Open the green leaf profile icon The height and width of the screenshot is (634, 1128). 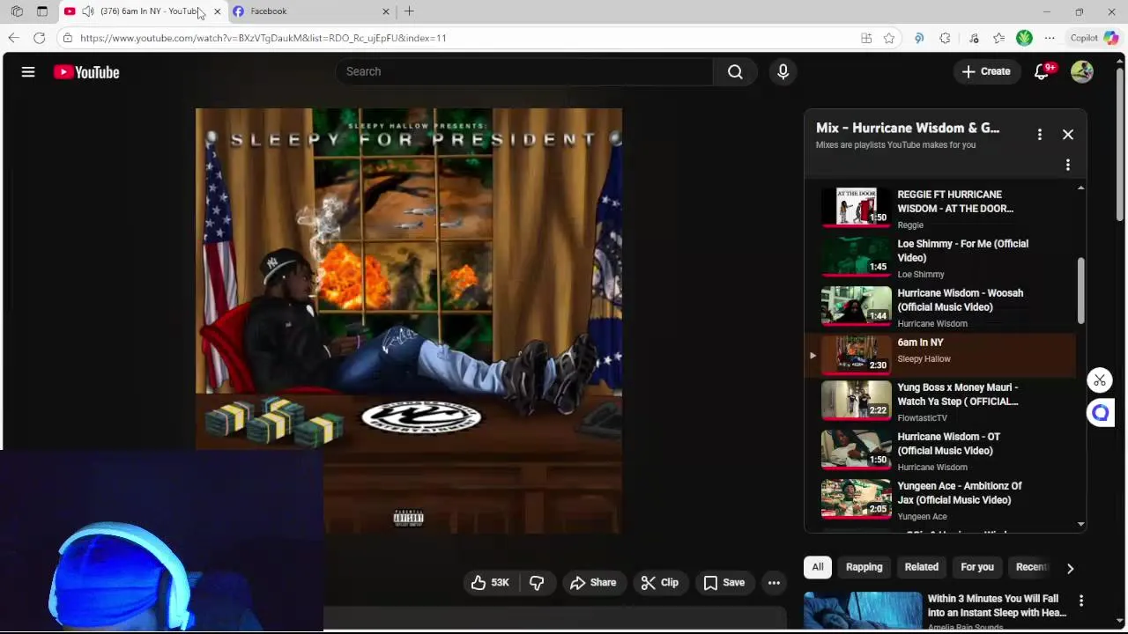coord(1024,38)
